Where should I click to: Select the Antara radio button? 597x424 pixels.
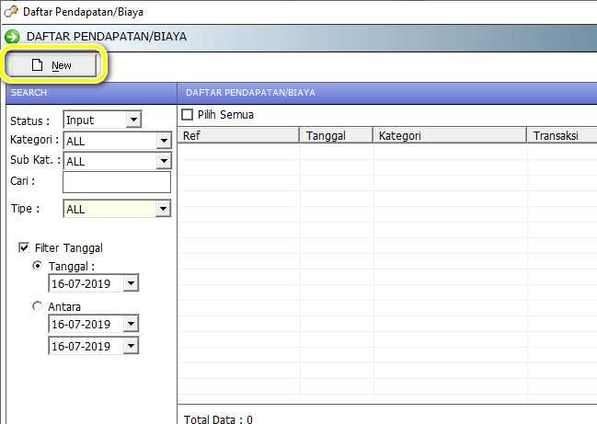(x=38, y=306)
